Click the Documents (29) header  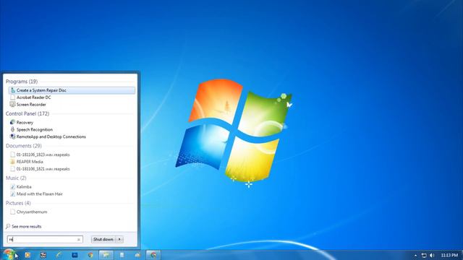pos(24,146)
